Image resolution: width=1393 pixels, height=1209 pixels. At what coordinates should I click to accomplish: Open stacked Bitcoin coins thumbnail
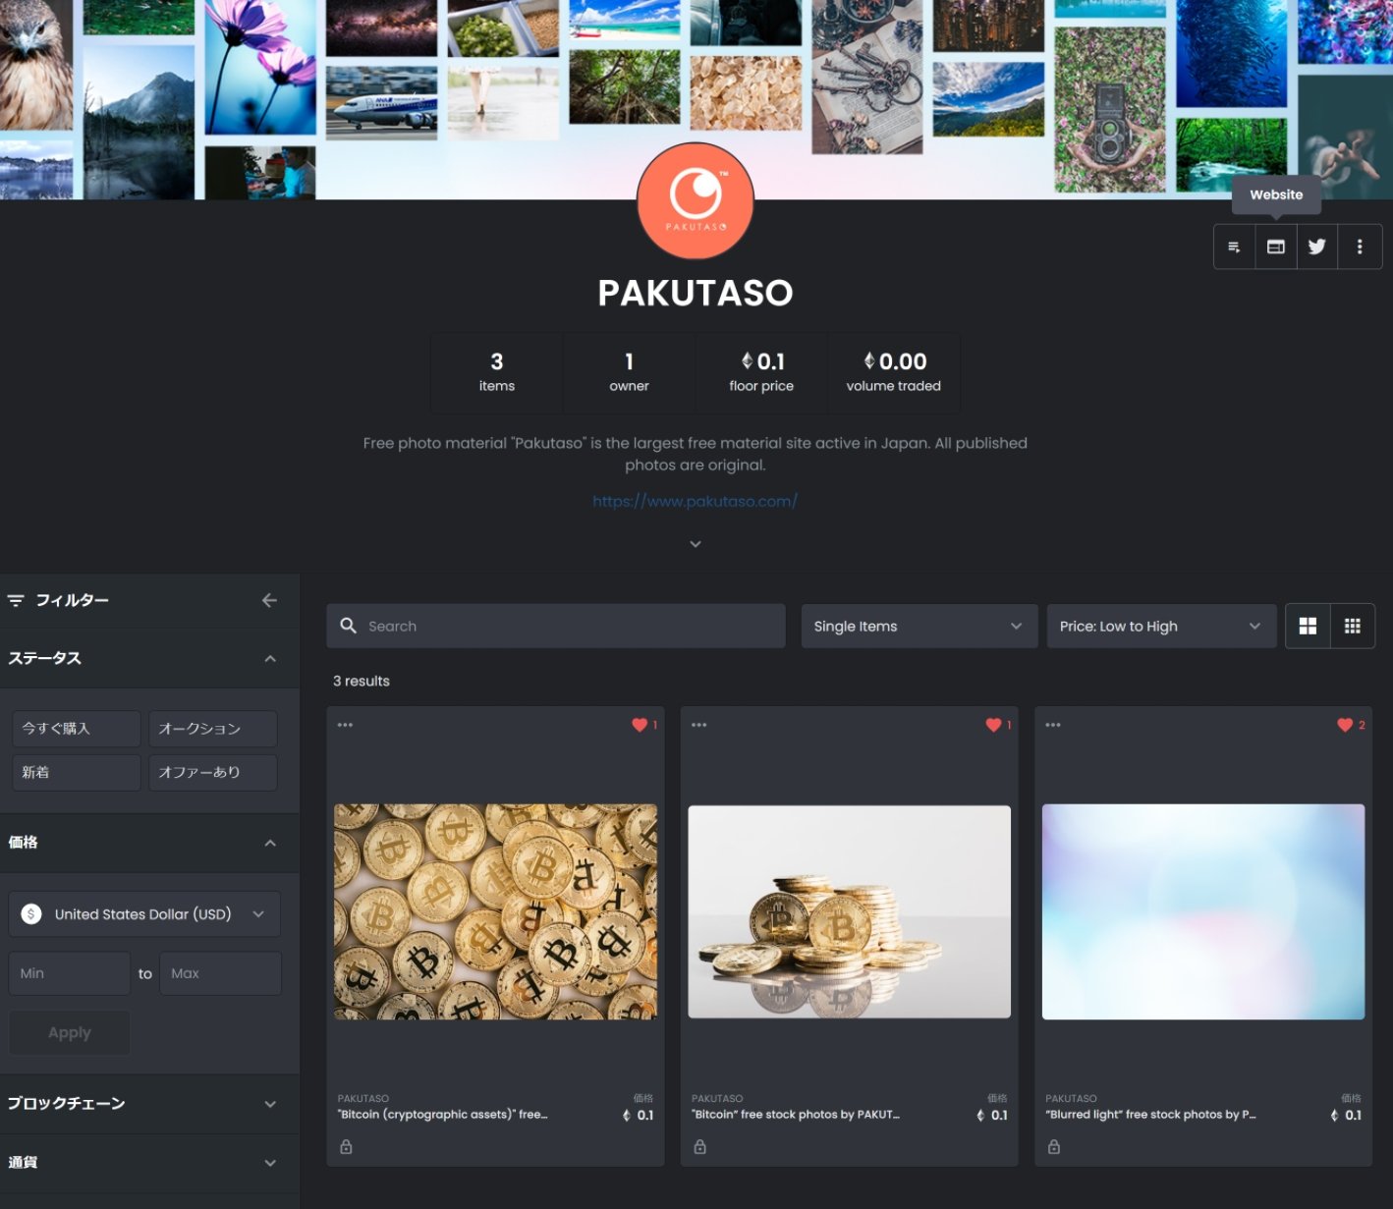pos(850,911)
